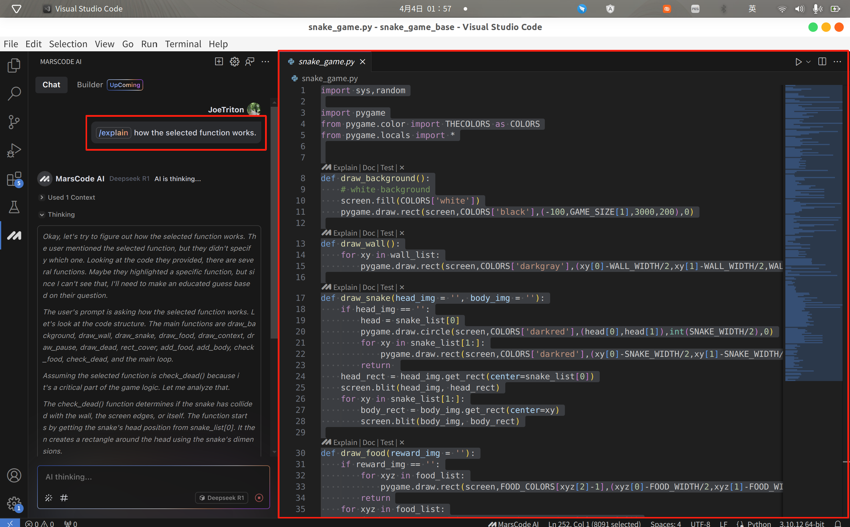
Task: Open the Search view icon
Action: tap(14, 93)
